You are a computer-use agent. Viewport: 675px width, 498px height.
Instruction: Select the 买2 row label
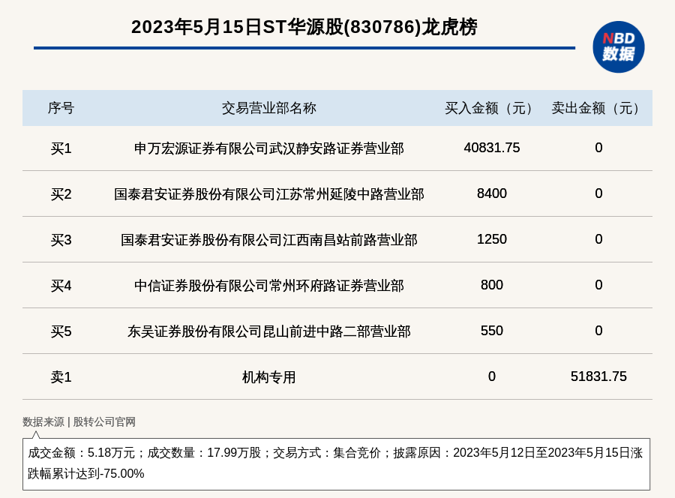pos(61,194)
